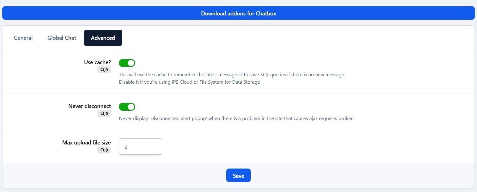Focus the Max upload file size field

coord(140,147)
